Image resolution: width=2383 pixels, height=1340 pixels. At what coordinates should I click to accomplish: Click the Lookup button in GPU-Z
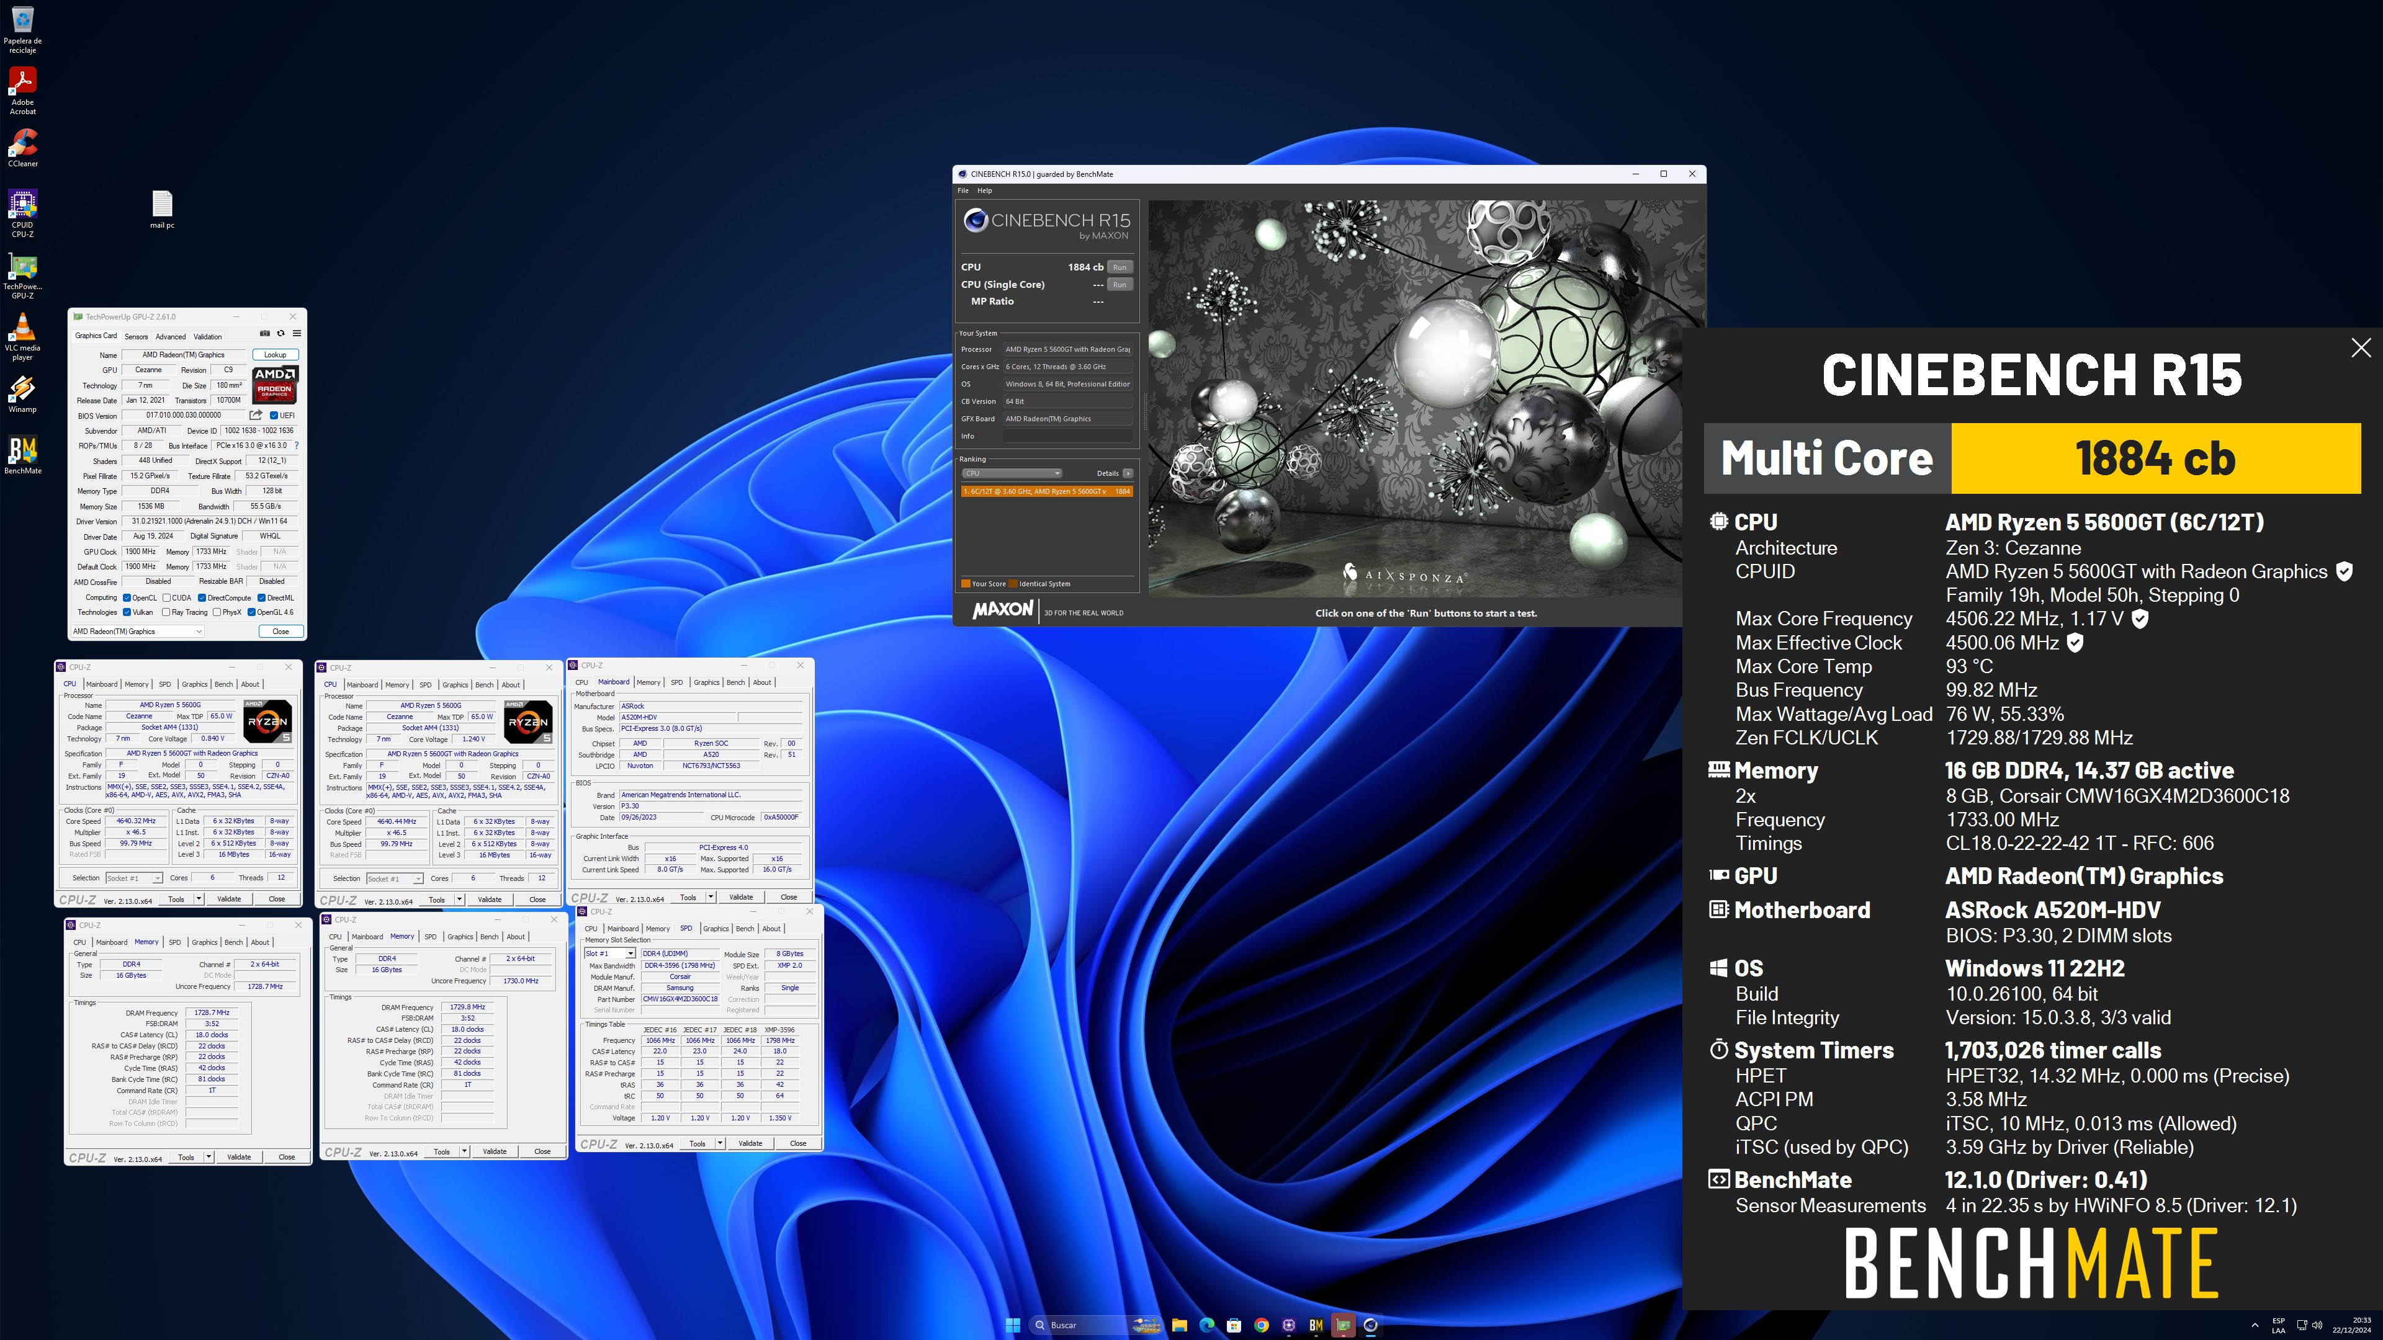(x=275, y=354)
